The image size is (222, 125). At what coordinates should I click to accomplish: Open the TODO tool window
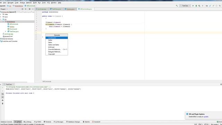point(38,122)
